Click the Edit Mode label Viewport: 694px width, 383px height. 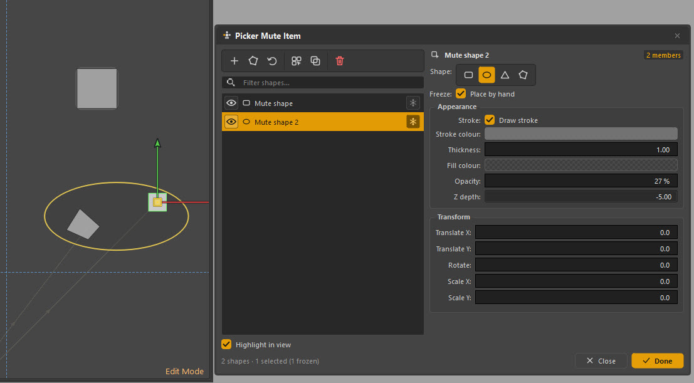point(184,371)
